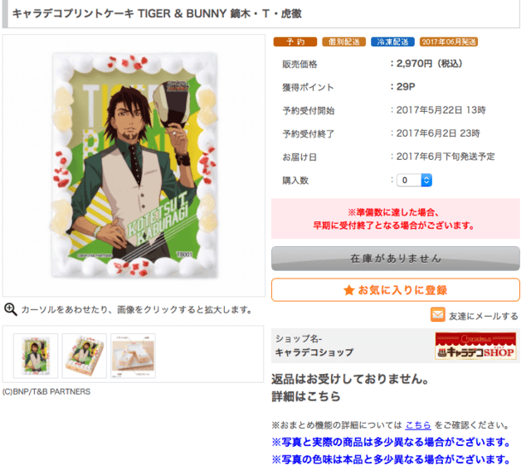Click the キャラデコショップ shop name

click(314, 352)
